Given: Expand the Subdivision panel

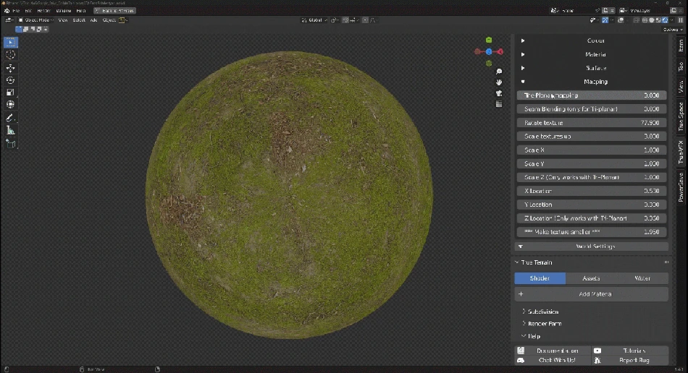Looking at the screenshot, I should (543, 312).
